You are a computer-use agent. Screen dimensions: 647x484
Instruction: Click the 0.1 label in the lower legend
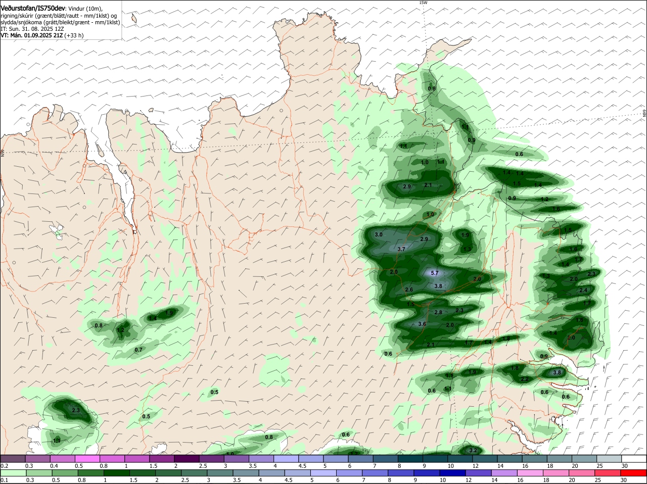click(x=4, y=480)
